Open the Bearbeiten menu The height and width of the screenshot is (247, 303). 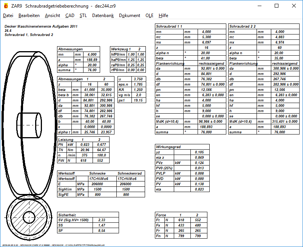coord(29,16)
